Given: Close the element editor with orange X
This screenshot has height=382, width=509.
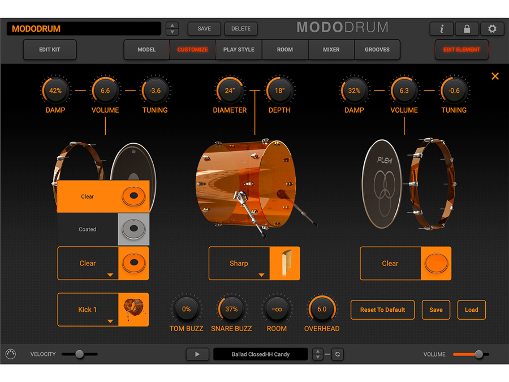Looking at the screenshot, I should tap(495, 76).
